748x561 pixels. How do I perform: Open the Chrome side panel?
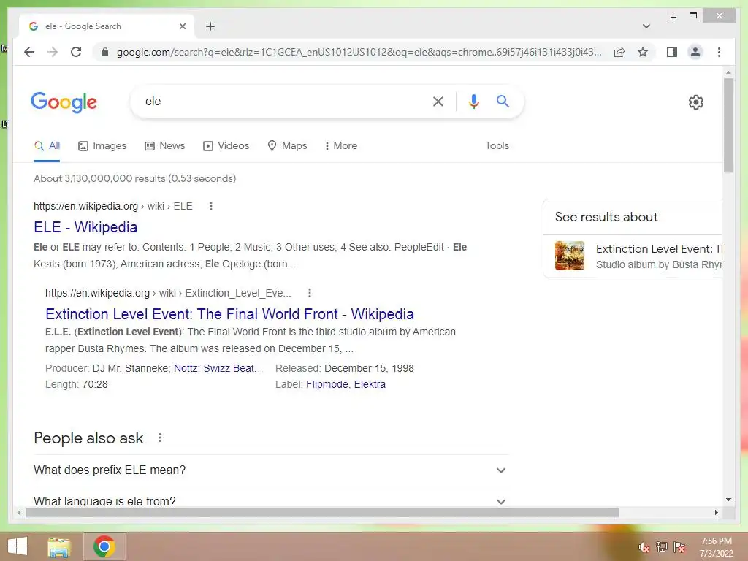point(672,52)
